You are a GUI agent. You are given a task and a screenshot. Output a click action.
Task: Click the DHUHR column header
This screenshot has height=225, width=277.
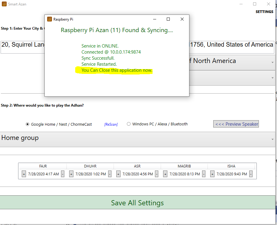click(90, 166)
